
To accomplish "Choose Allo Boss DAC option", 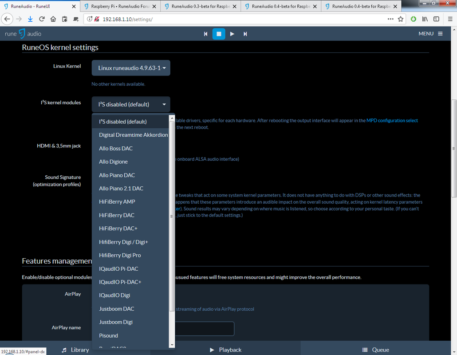I will 130,148.
